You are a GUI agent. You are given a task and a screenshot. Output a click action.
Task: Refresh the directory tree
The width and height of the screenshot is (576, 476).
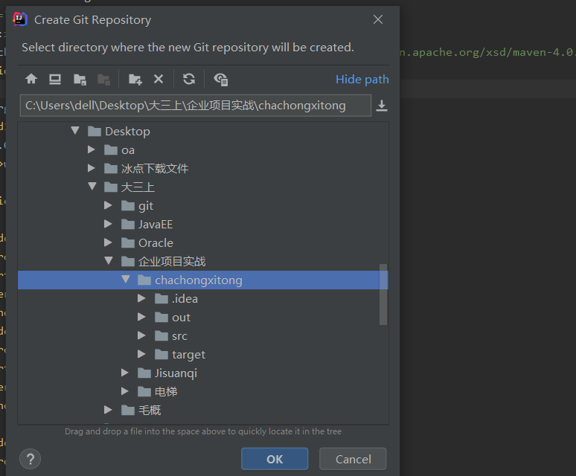point(189,79)
